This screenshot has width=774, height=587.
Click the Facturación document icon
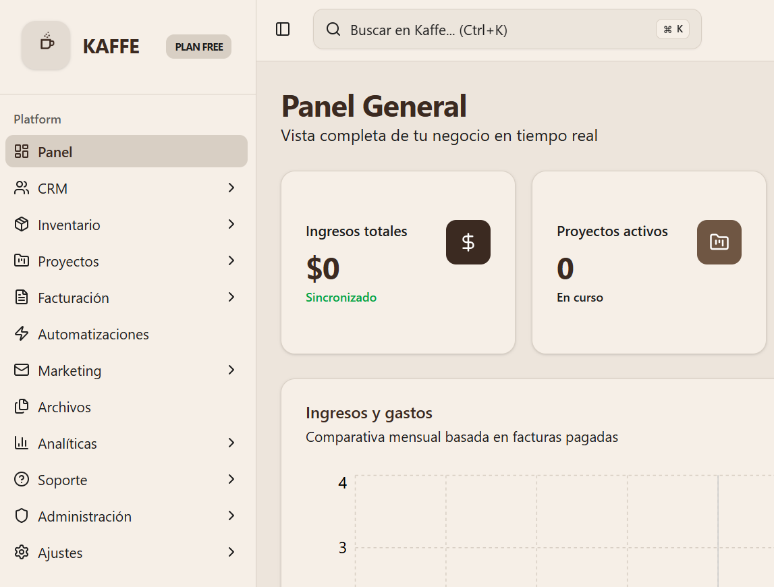click(21, 298)
